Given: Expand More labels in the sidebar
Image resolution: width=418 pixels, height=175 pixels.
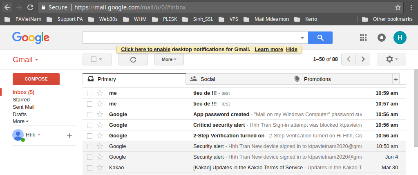Looking at the screenshot, I should tap(20, 121).
